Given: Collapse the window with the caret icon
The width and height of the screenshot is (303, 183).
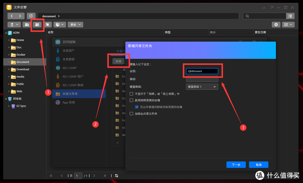Looking at the screenshot, I should coord(264,8).
